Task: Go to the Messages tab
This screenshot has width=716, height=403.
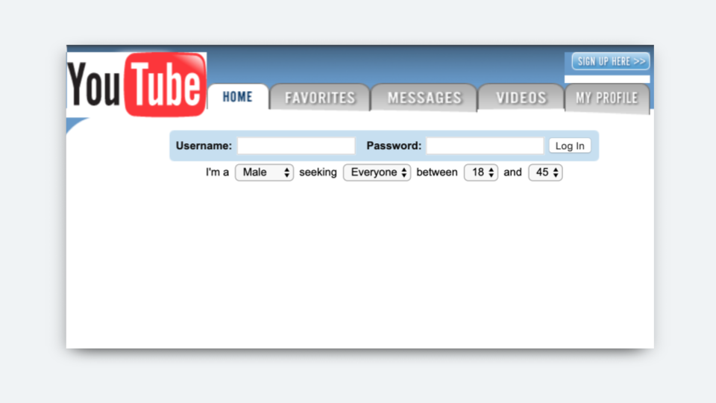Action: tap(424, 97)
